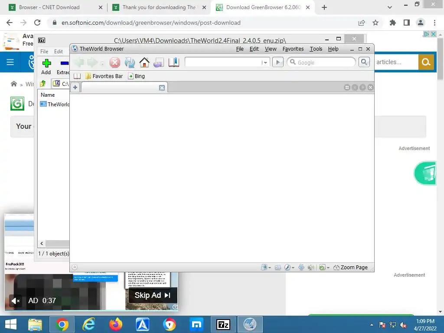Click the Name column header in 7-Zip
The width and height of the screenshot is (444, 333).
click(x=48, y=95)
